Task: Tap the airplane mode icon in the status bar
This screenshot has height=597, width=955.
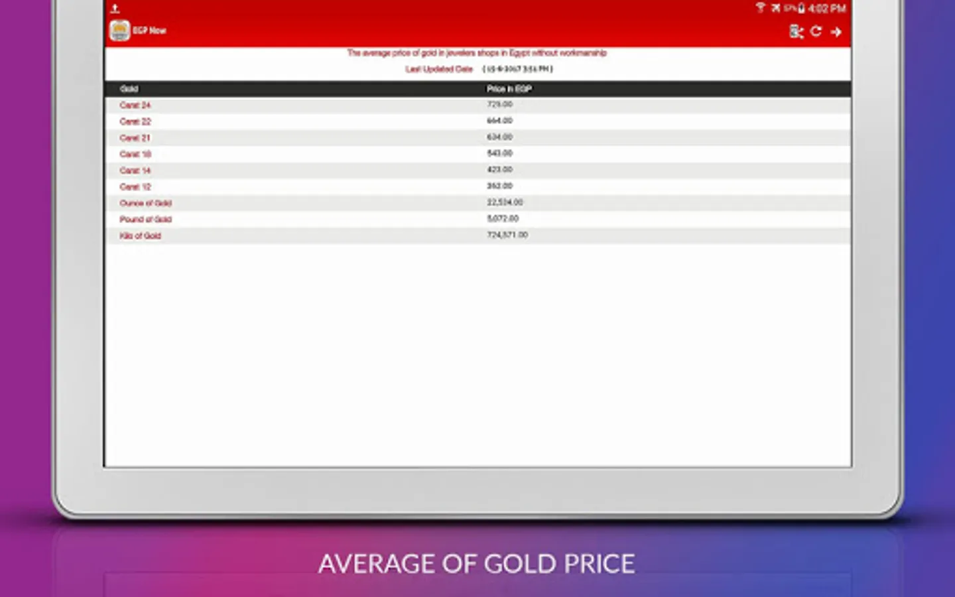Action: pos(775,8)
